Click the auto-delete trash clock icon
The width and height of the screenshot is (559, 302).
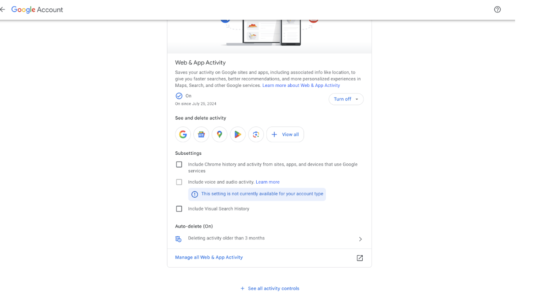click(178, 239)
